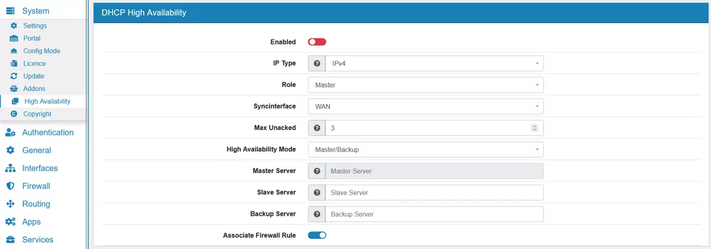Open the IP Type dropdown

coord(434,63)
